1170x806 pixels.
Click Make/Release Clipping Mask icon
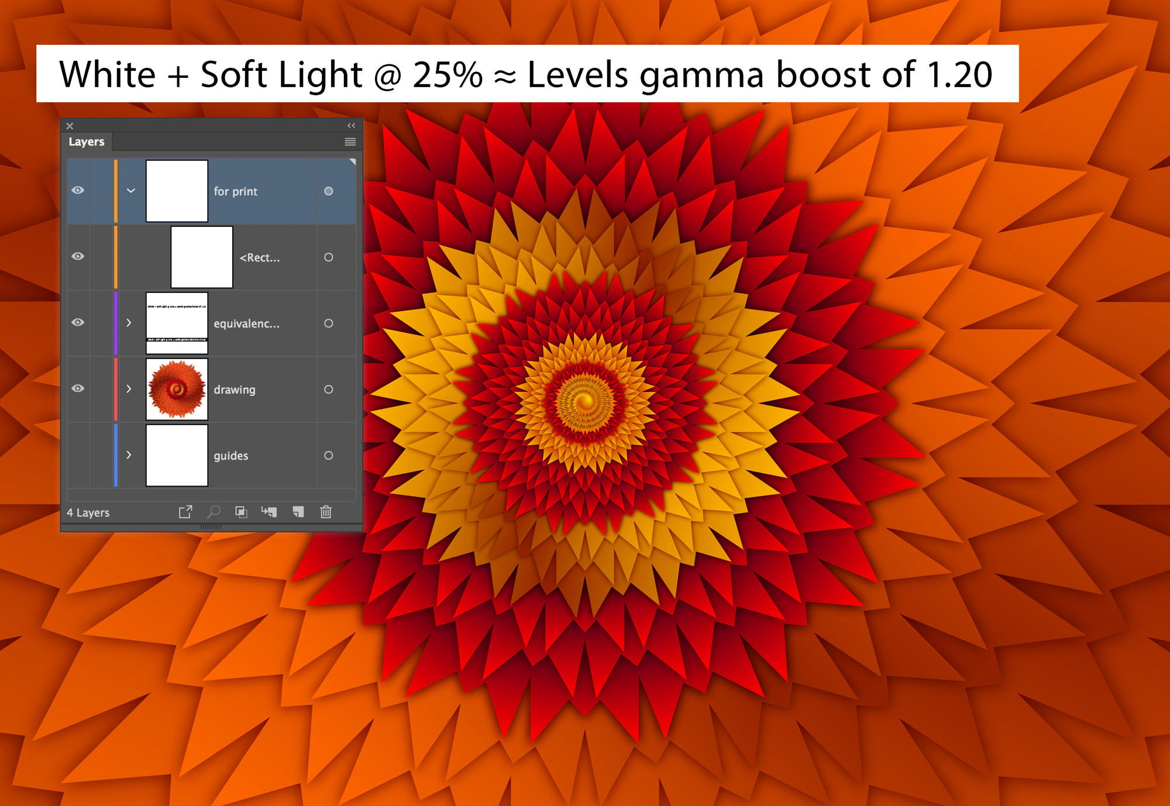pos(241,512)
